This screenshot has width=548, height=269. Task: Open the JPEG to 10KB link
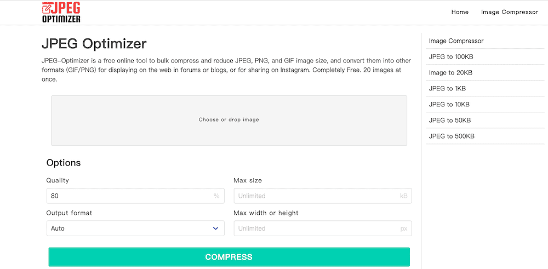[449, 105]
